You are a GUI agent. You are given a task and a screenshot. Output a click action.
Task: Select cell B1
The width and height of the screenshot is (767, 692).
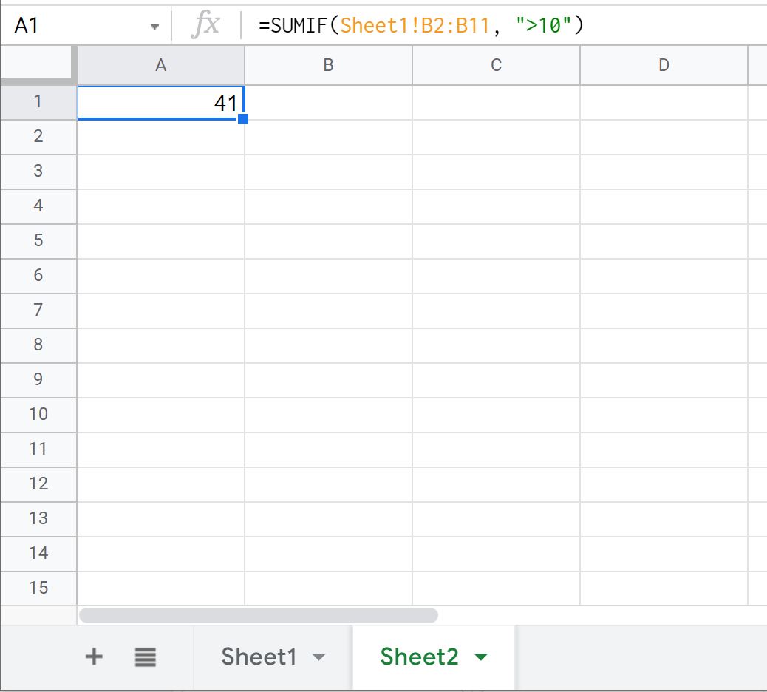[x=329, y=103]
